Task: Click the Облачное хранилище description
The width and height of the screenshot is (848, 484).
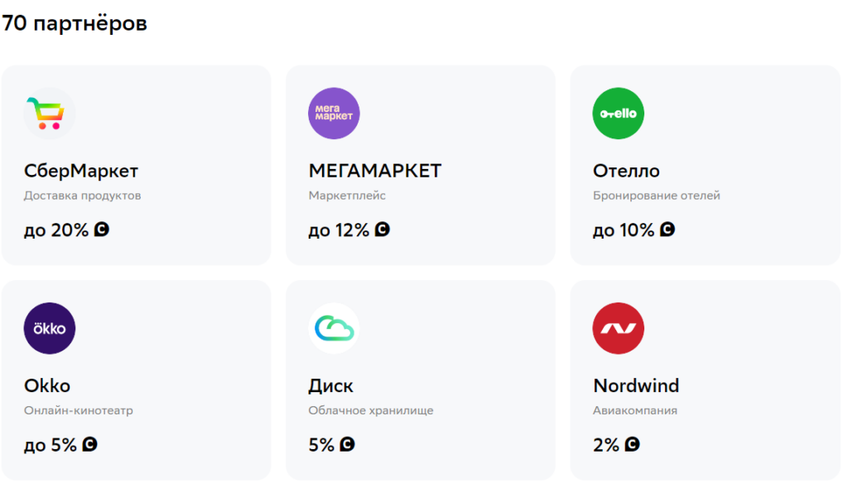Action: pyautogui.click(x=371, y=411)
